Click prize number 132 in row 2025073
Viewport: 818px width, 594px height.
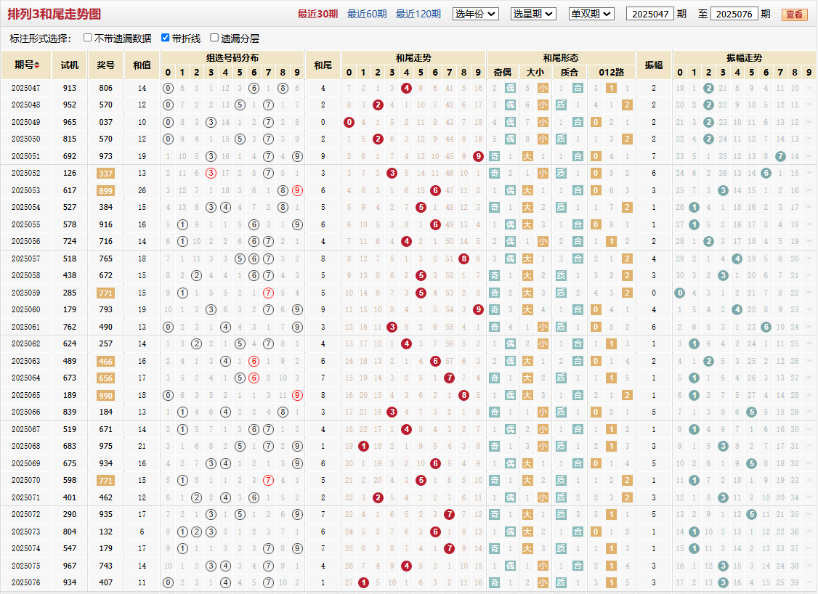click(105, 532)
